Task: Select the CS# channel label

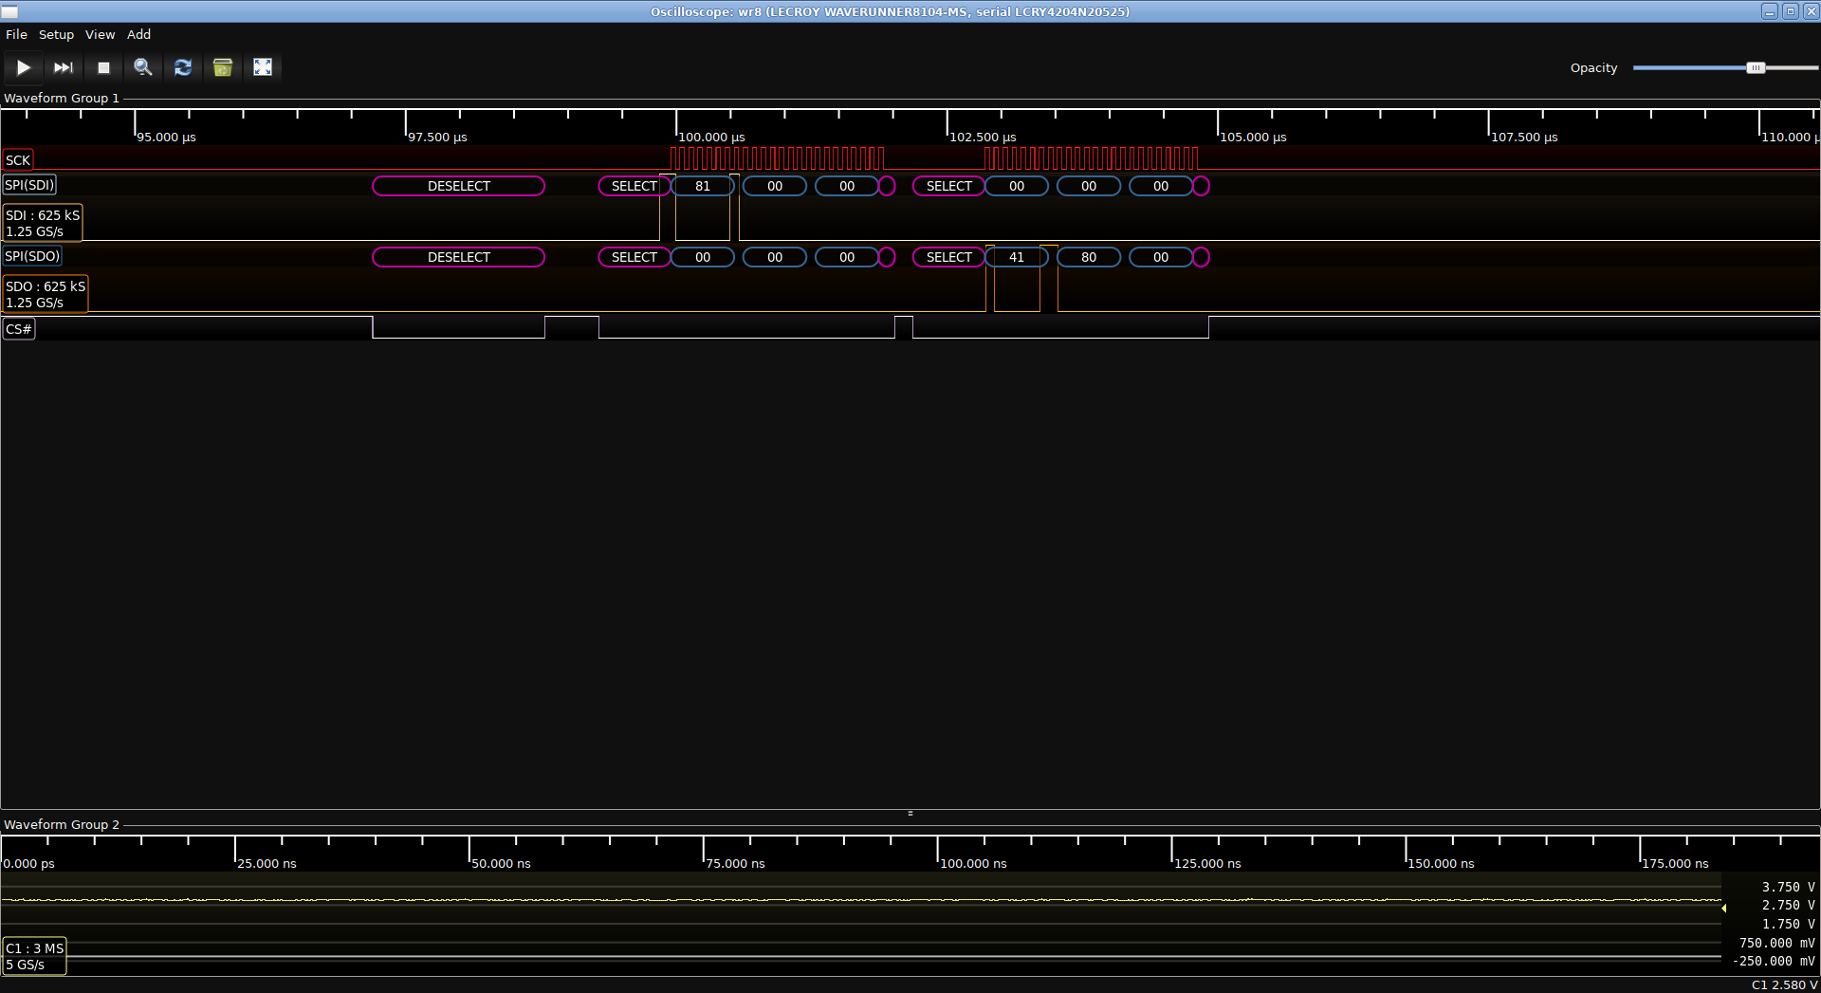Action: pos(19,329)
